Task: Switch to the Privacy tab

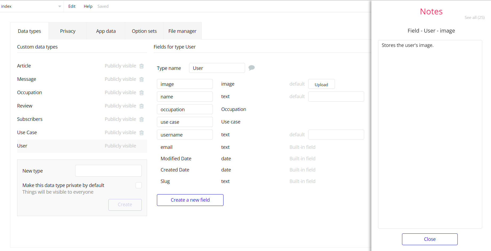Action: [x=68, y=31]
